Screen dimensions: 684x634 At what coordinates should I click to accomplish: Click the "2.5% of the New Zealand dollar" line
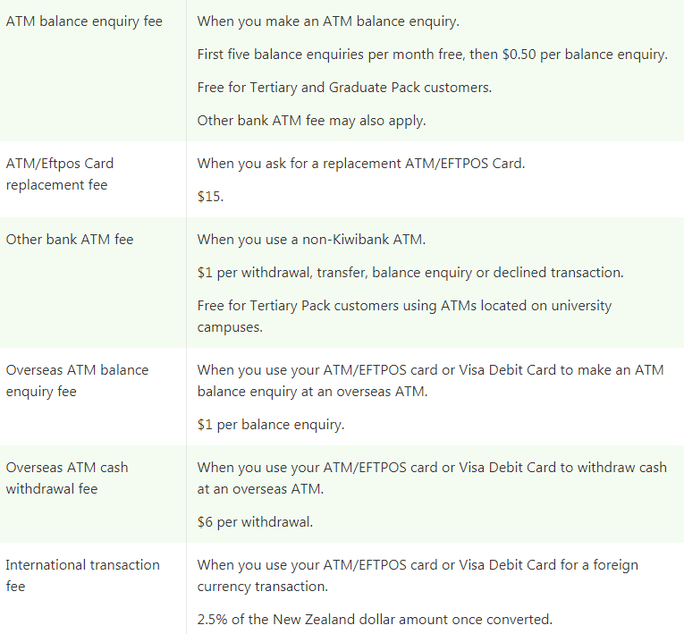point(375,620)
